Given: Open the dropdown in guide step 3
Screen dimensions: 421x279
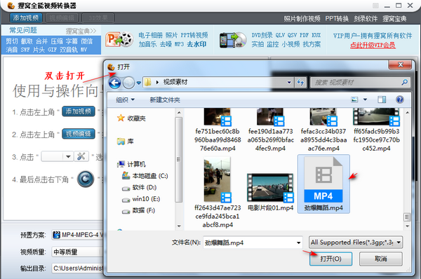Looking at the screenshot, I should click(68, 156).
